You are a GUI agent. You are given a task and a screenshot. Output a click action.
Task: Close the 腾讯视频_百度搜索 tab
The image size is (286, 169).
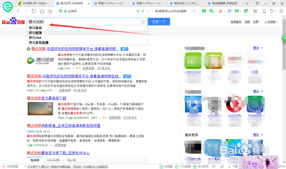pos(89,3)
